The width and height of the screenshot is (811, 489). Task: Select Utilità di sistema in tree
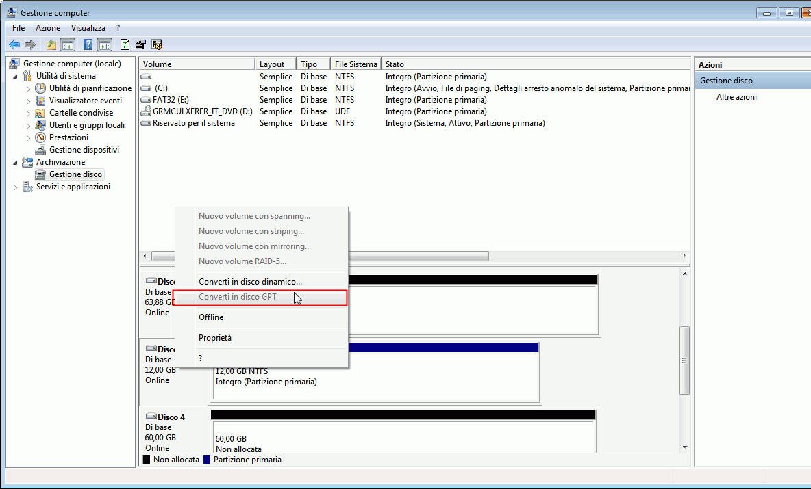click(x=66, y=76)
